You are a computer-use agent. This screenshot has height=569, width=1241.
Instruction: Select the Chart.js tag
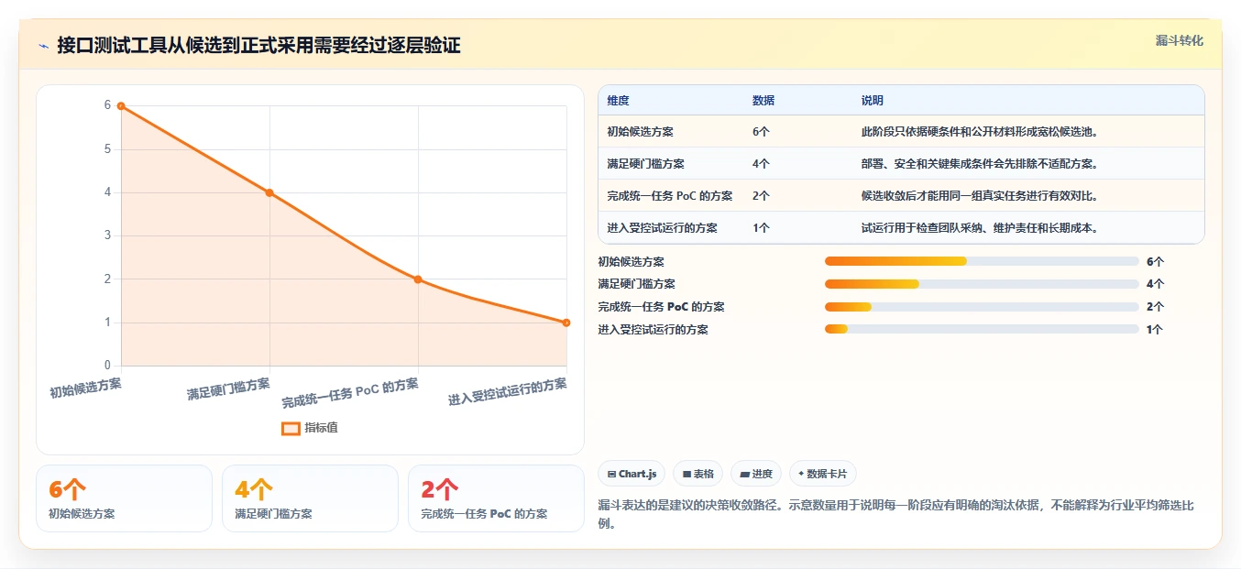point(631,474)
